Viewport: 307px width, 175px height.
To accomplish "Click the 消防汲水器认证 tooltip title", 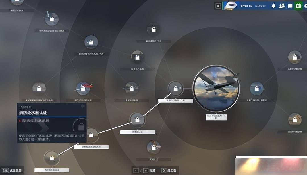I will click(33, 113).
